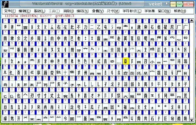Select the 州 glyph cell
Viewport: 196px width, 125px height.
(x=85, y=73)
